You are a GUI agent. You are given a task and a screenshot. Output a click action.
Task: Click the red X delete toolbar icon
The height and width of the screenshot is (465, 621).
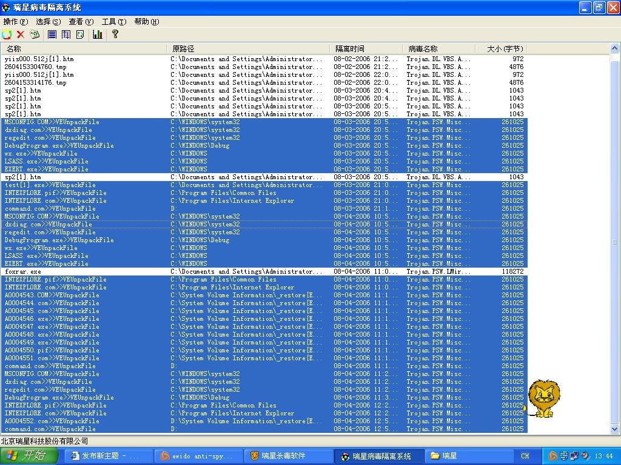[21, 35]
